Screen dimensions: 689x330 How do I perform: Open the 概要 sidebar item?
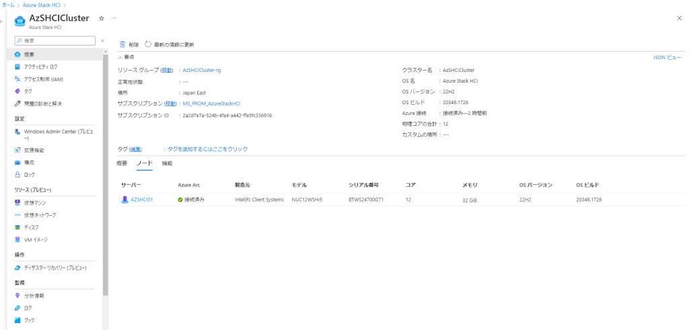click(55, 54)
